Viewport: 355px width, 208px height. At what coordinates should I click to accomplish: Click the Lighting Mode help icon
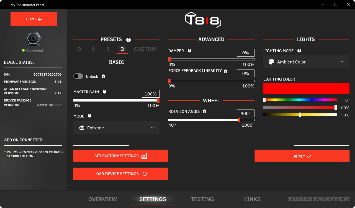[299, 51]
